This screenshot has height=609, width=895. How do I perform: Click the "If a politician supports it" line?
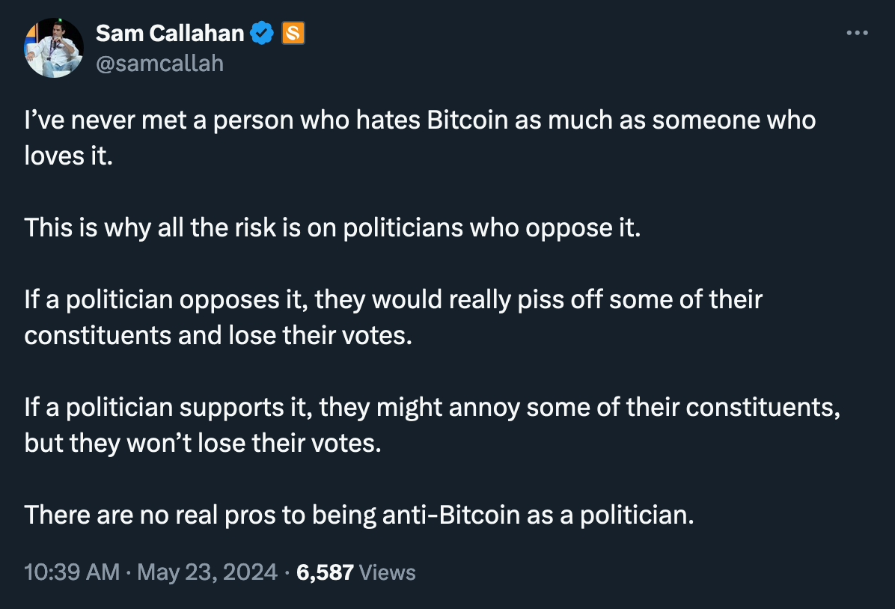tap(432, 408)
